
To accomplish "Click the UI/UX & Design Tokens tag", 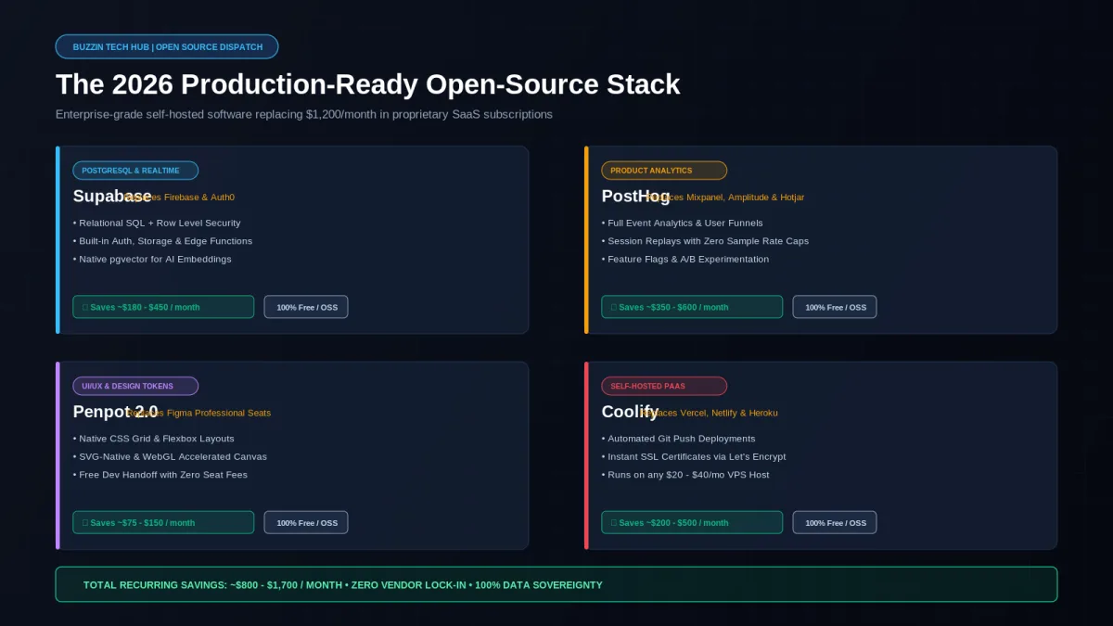I will (x=135, y=386).
